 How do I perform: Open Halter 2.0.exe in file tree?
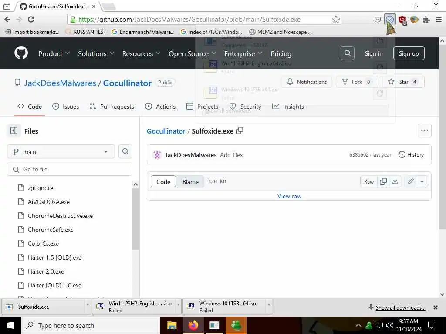(46, 271)
